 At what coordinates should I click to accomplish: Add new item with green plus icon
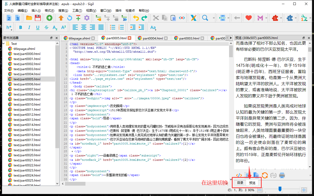coord(49,18)
